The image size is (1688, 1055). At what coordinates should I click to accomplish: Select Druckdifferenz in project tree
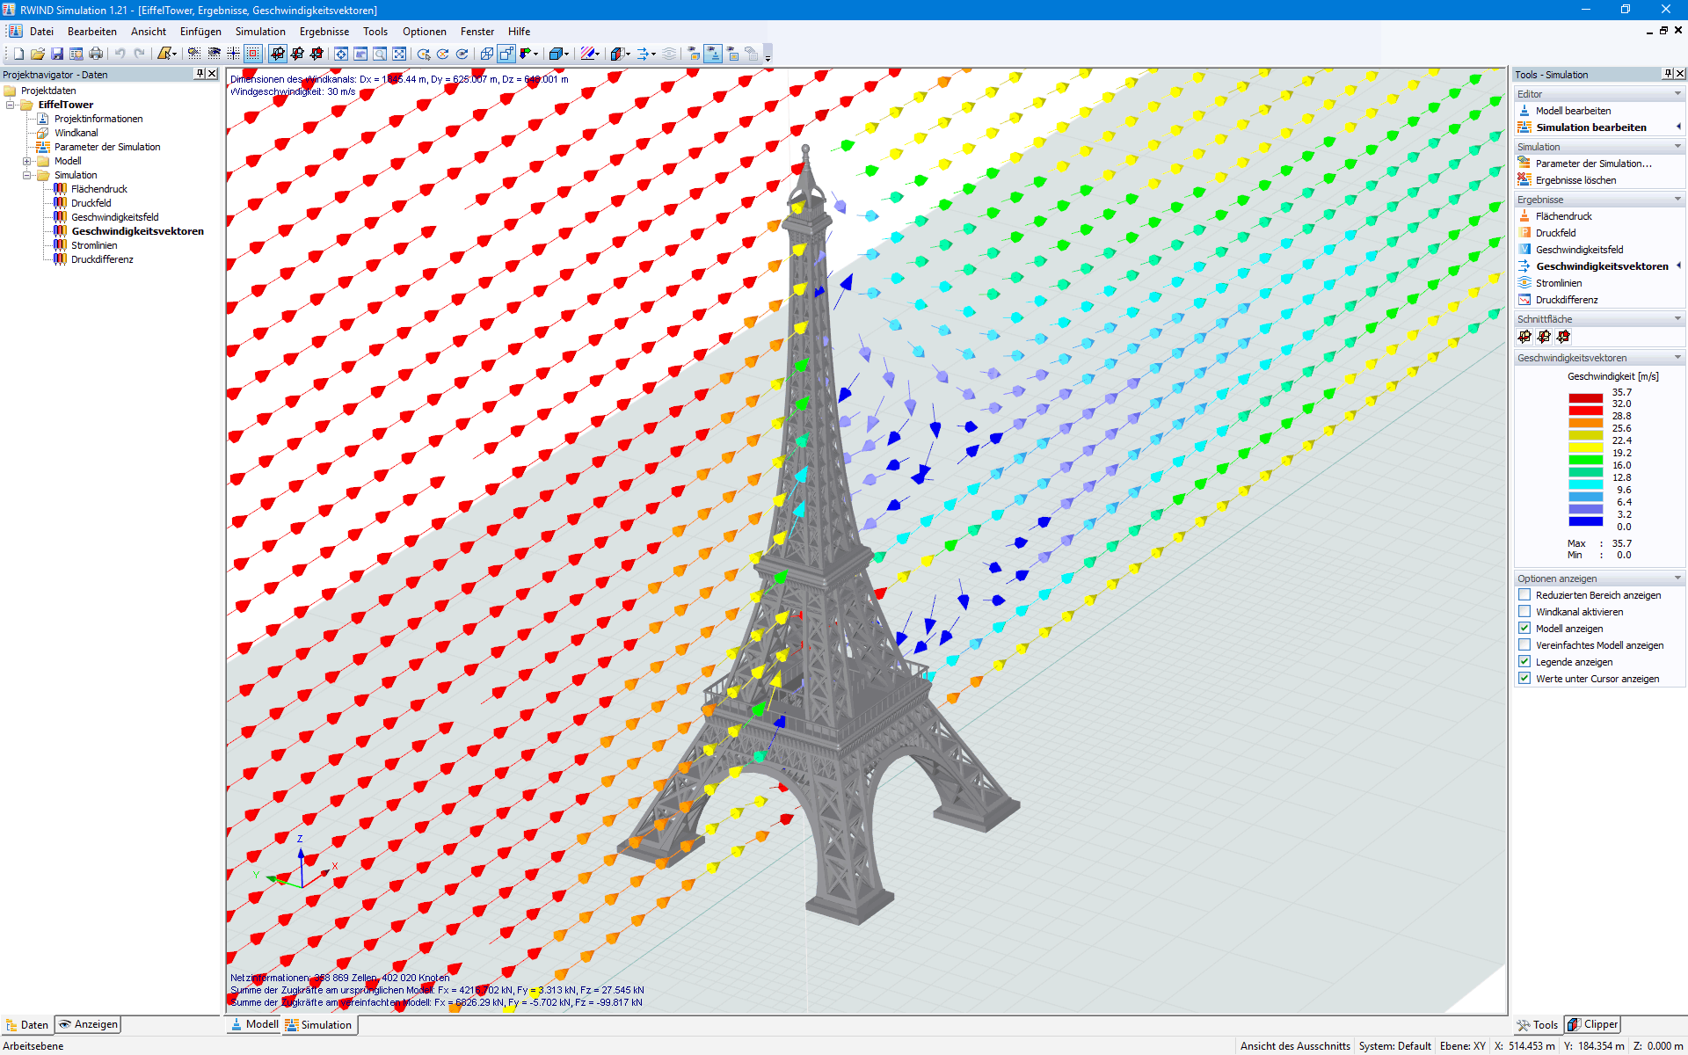102,259
